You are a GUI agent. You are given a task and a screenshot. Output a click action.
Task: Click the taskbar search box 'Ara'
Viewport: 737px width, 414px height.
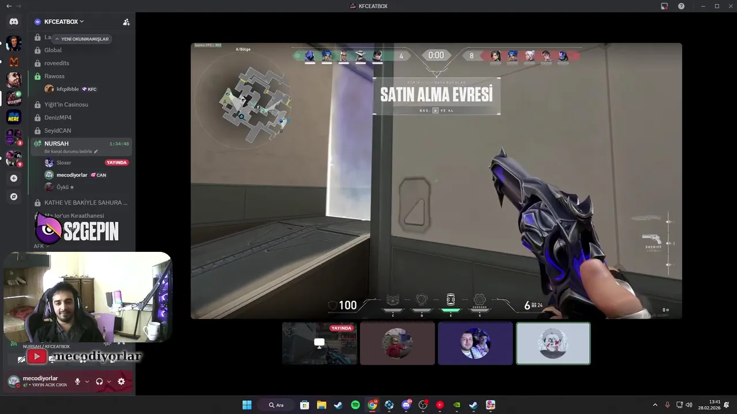click(276, 405)
